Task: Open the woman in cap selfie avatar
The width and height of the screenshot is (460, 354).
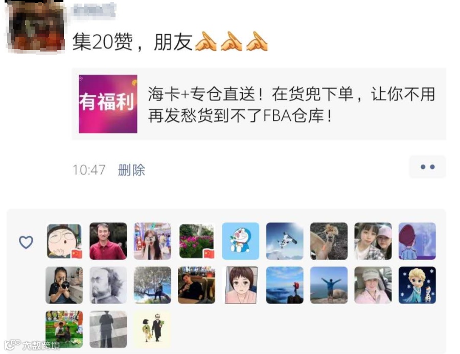Action: 373,285
